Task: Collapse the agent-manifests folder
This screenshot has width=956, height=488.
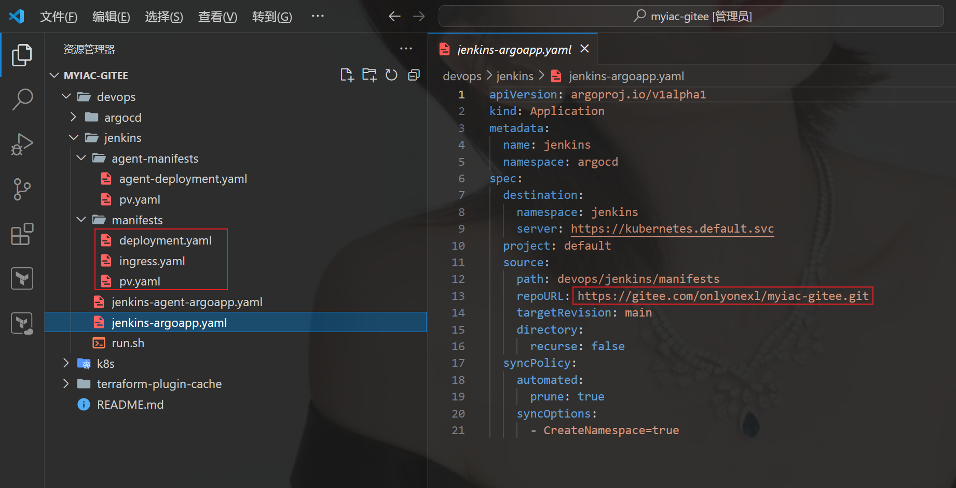Action: point(81,157)
